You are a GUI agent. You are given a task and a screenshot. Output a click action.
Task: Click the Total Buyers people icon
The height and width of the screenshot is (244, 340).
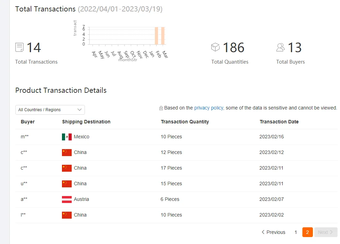point(280,47)
